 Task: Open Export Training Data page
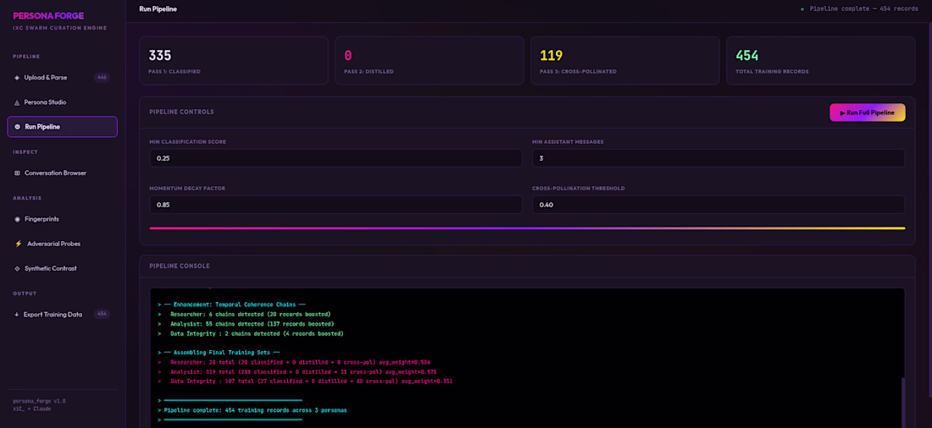pyautogui.click(x=63, y=315)
